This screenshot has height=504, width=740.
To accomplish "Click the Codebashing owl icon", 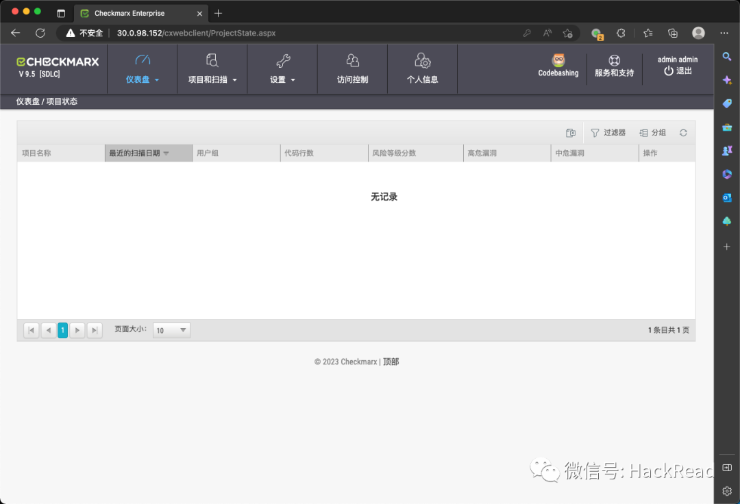I will pyautogui.click(x=558, y=61).
